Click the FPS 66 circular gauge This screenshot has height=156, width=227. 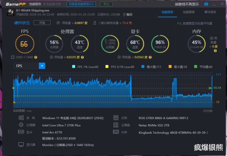25,44
